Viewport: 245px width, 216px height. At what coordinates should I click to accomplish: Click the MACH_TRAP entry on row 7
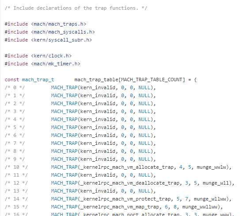click(103, 143)
